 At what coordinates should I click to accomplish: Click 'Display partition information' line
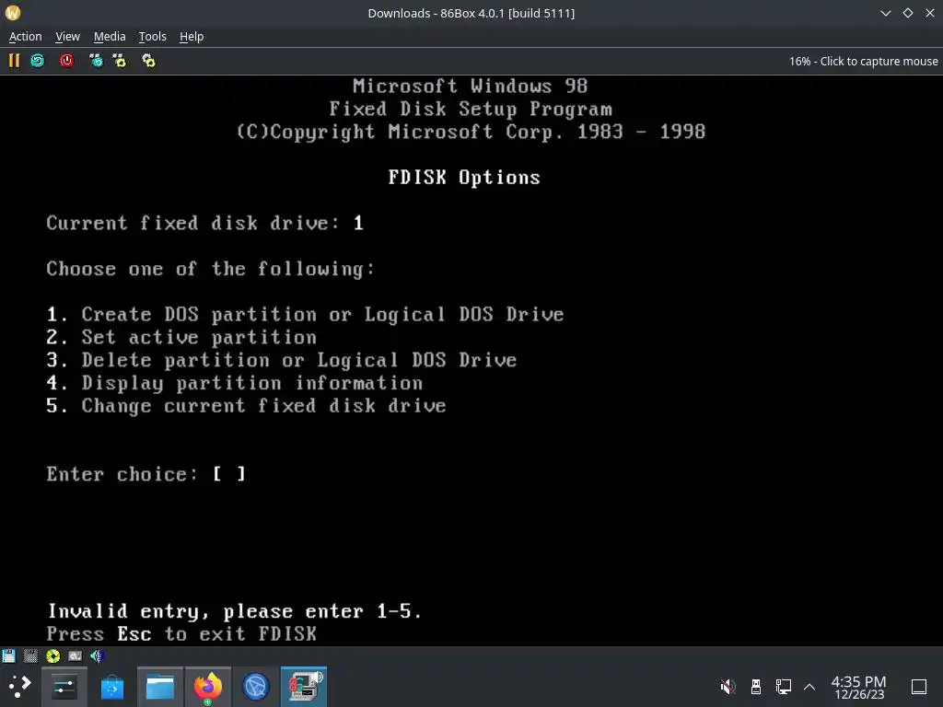(252, 383)
